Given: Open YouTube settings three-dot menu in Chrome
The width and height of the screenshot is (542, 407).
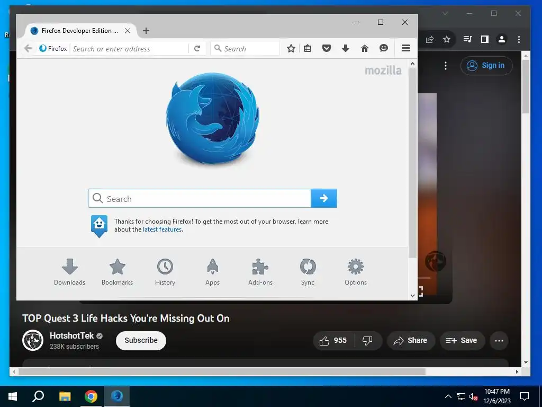Looking at the screenshot, I should point(446,65).
